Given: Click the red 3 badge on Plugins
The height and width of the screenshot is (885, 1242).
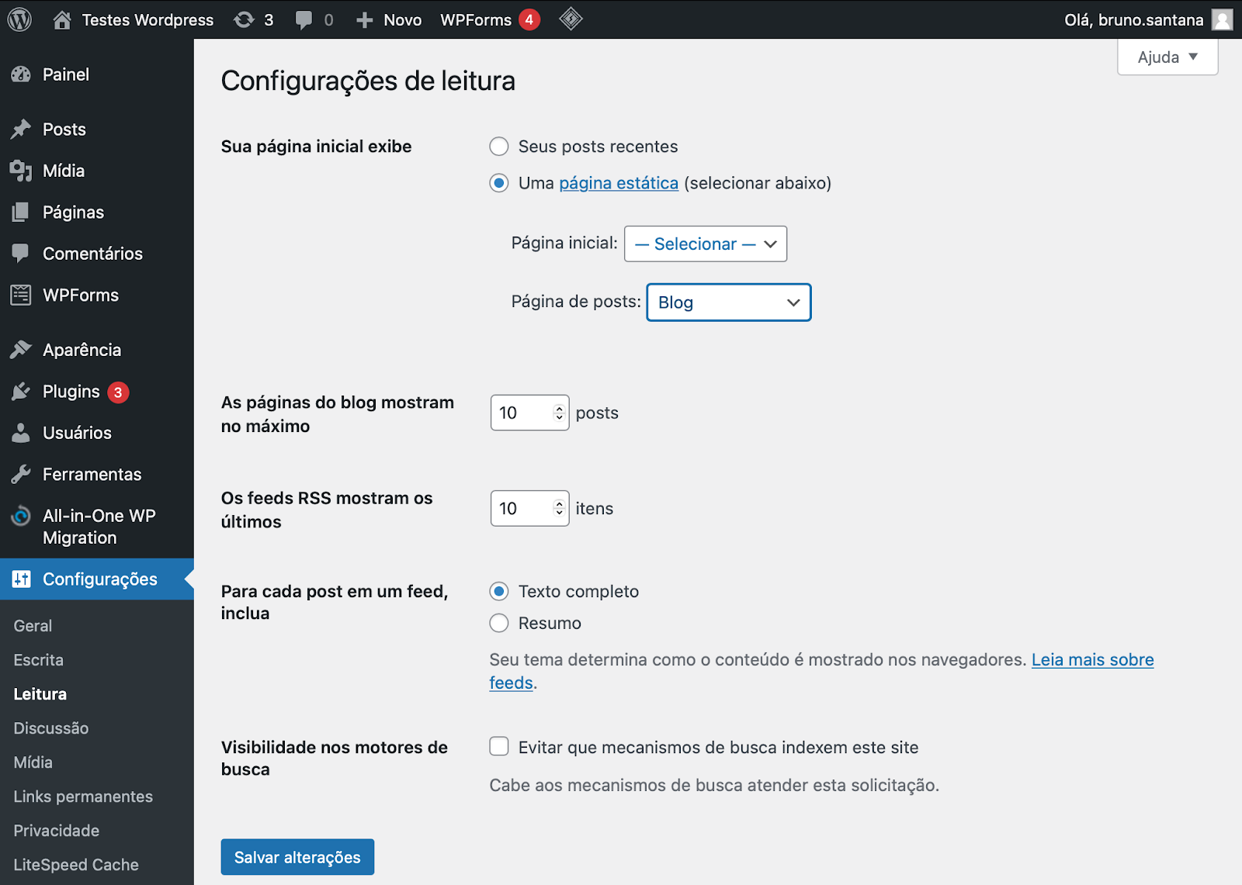Looking at the screenshot, I should coord(118,392).
